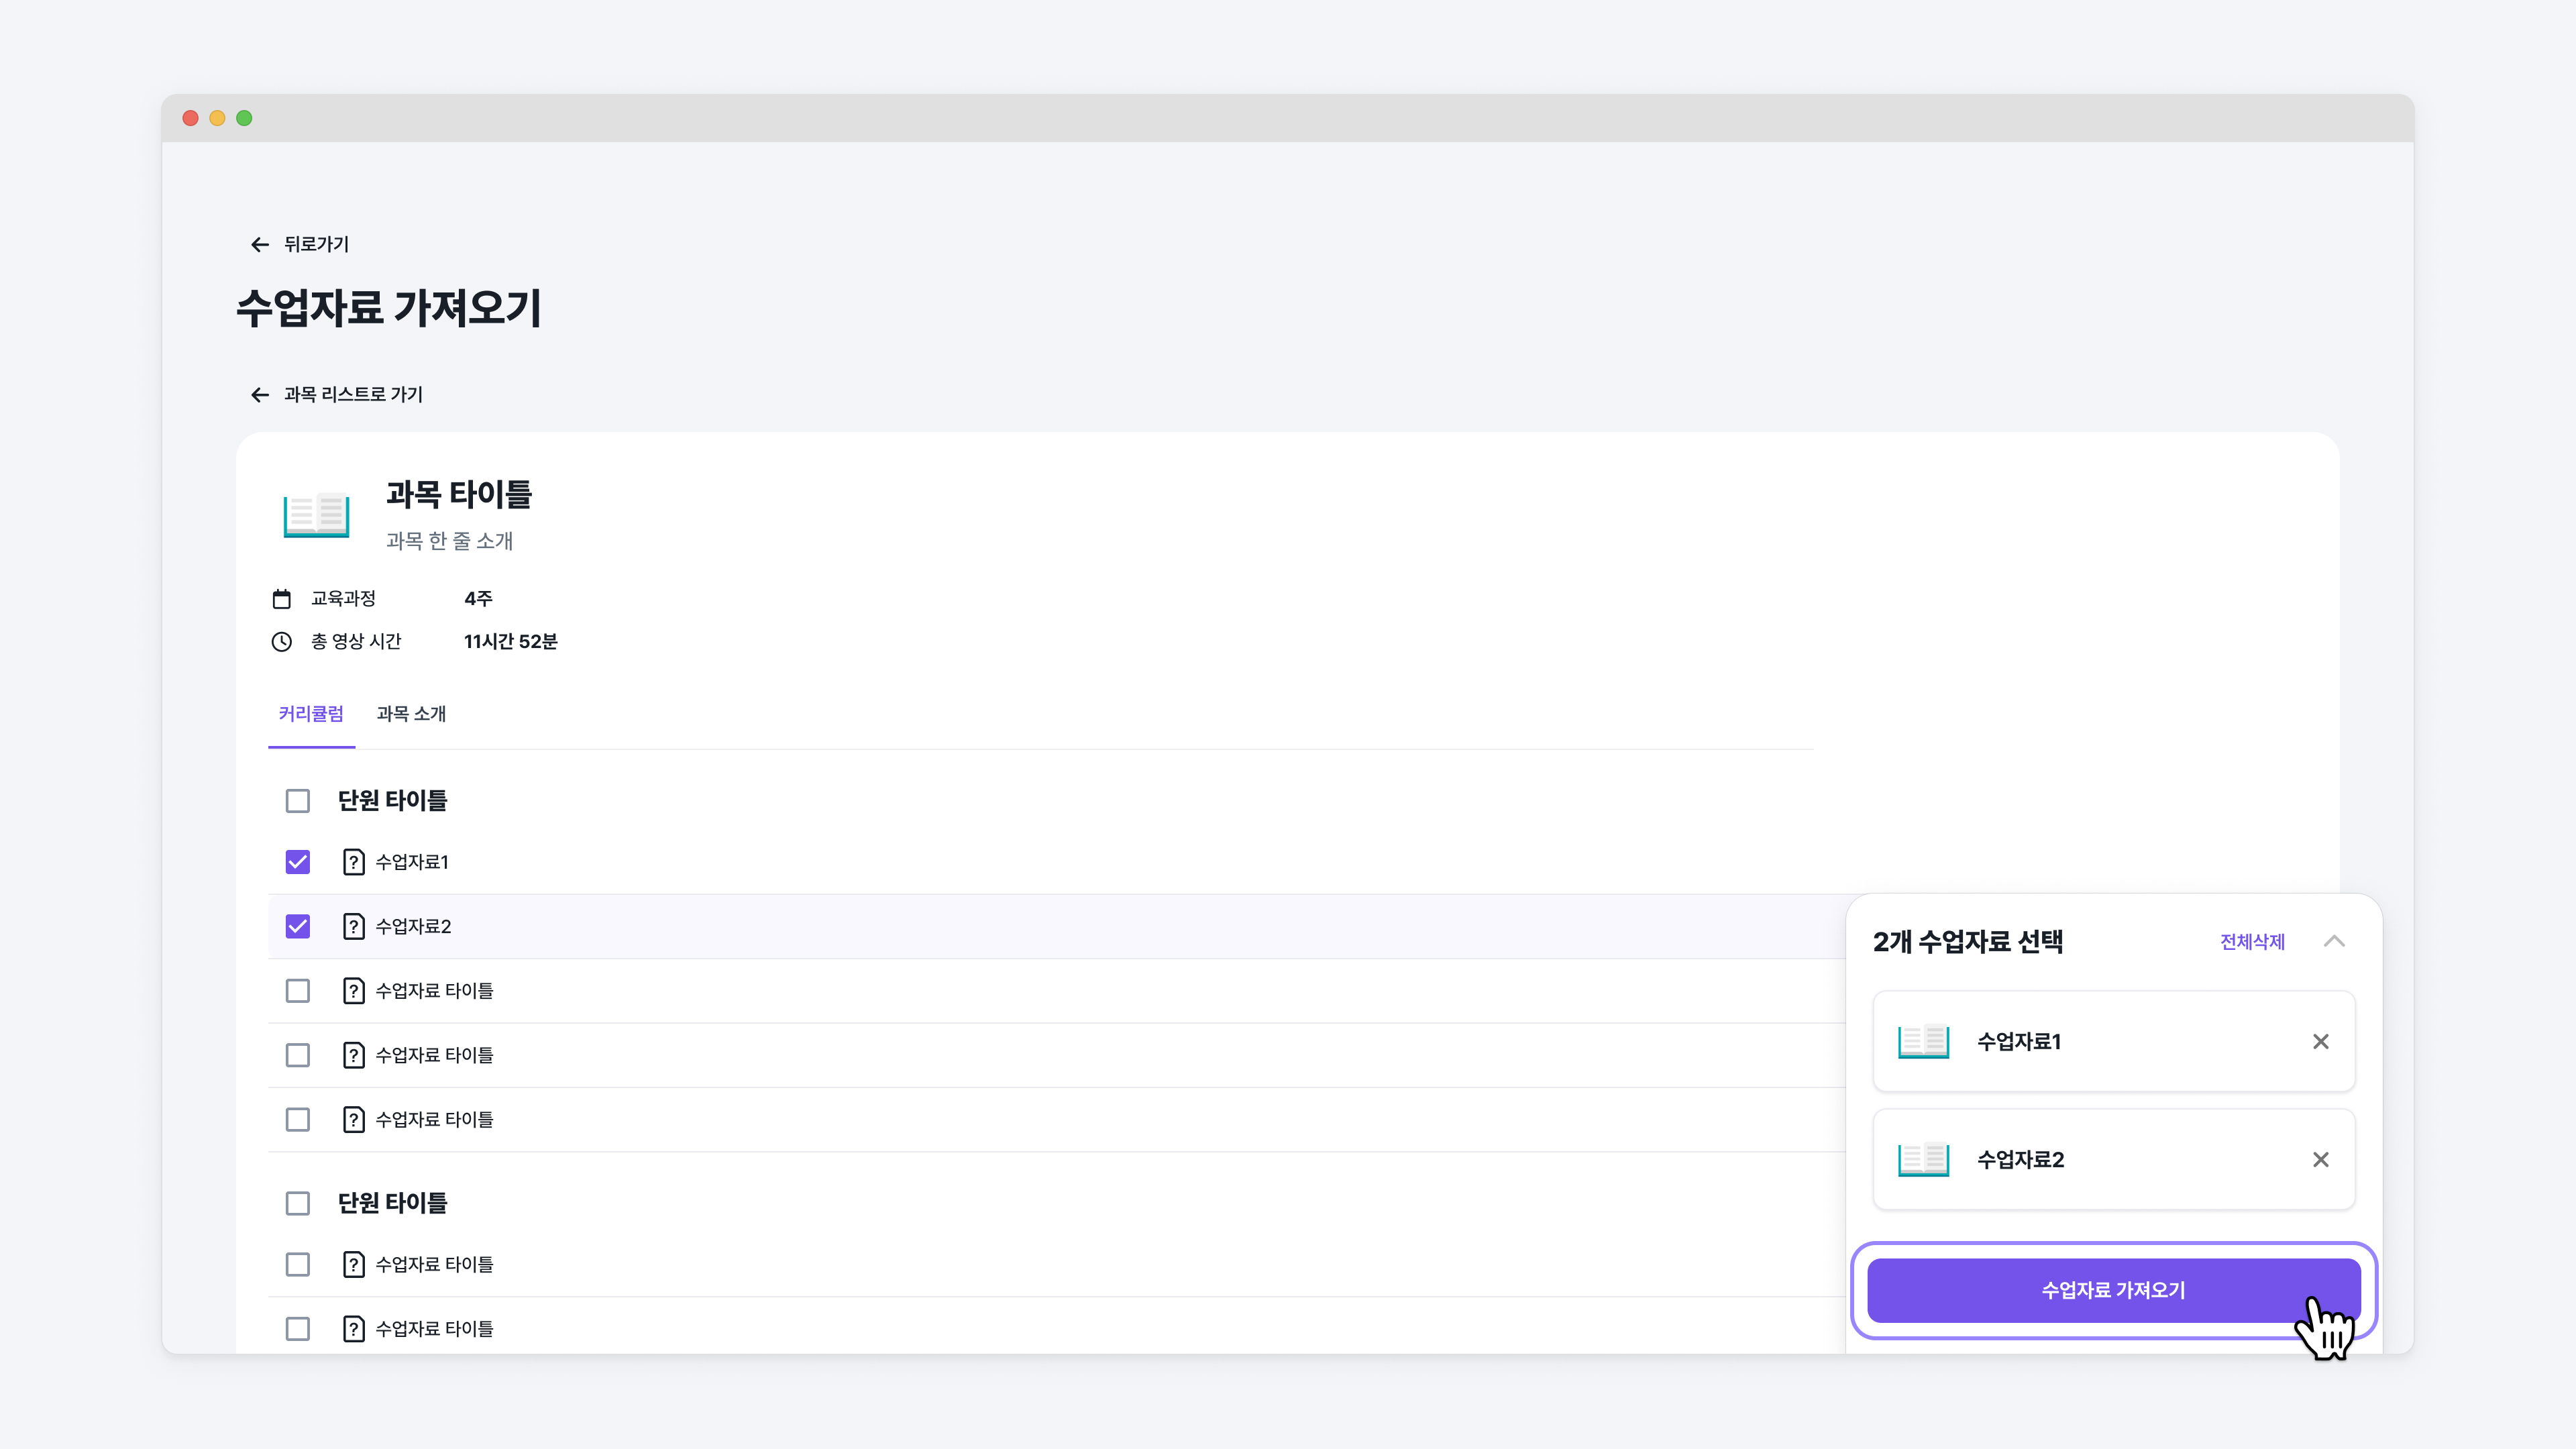Image resolution: width=2576 pixels, height=1449 pixels.
Task: Click the 과목 타이틀 heading
Action: (x=459, y=494)
